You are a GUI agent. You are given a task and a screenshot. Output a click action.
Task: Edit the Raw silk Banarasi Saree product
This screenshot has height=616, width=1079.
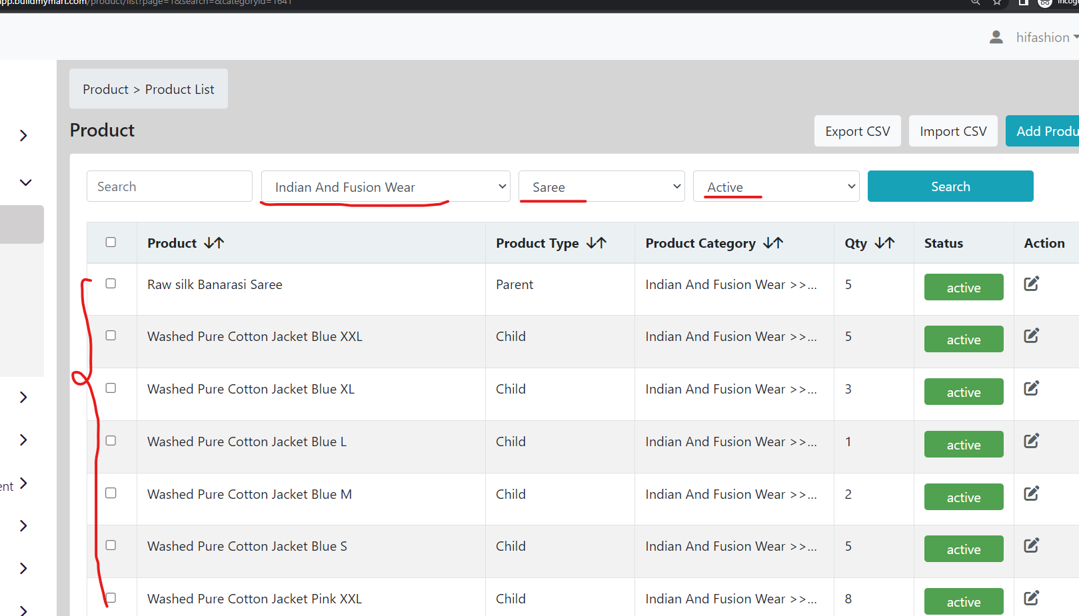[x=1031, y=284]
